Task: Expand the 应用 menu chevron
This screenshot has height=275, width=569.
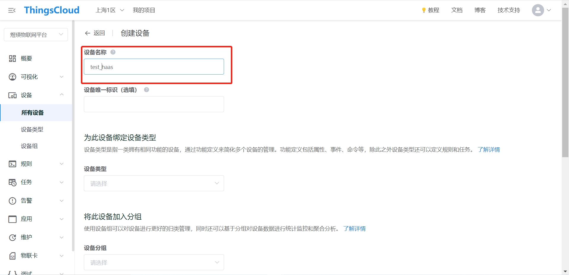Action: (x=62, y=219)
